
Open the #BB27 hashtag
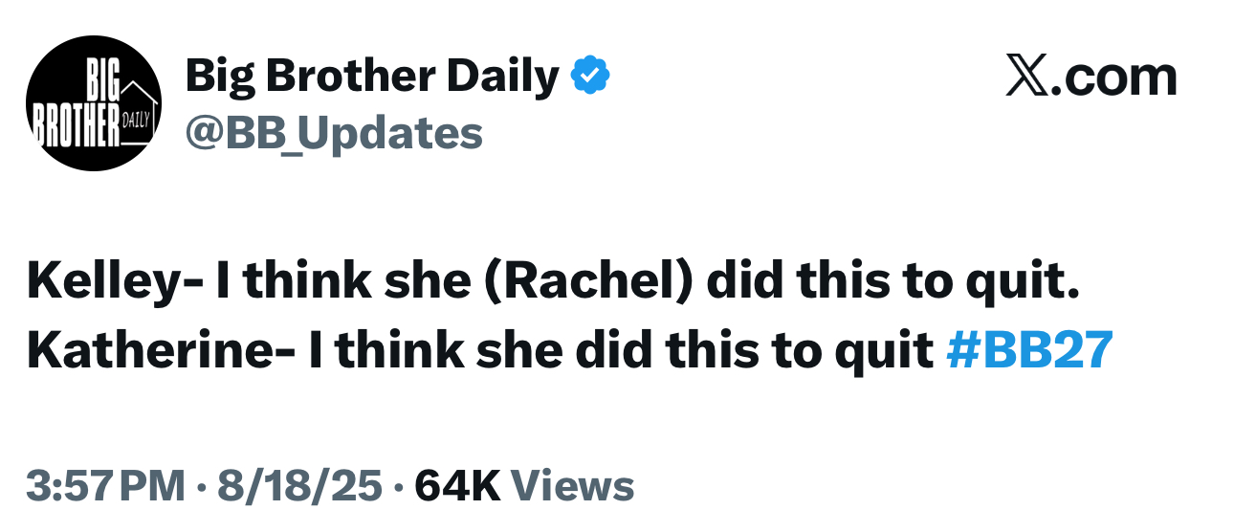point(1029,352)
